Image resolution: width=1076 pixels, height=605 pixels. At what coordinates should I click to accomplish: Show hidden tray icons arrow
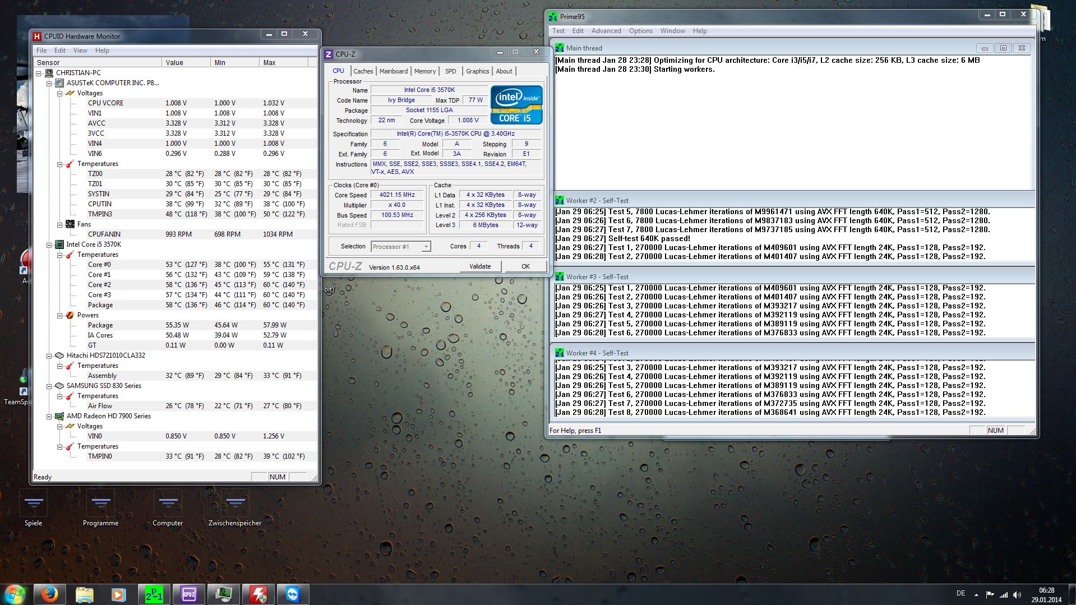[976, 594]
